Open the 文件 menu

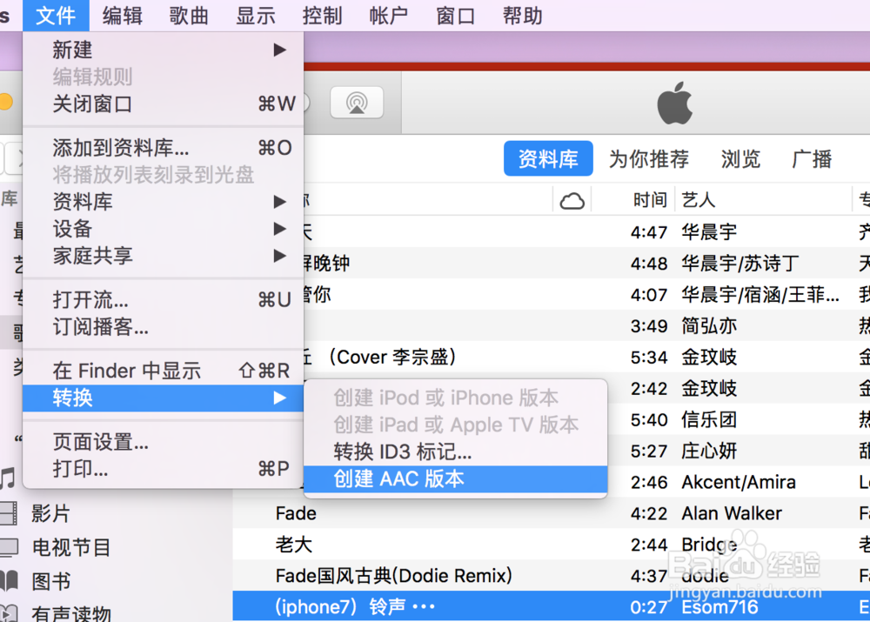pyautogui.click(x=56, y=16)
